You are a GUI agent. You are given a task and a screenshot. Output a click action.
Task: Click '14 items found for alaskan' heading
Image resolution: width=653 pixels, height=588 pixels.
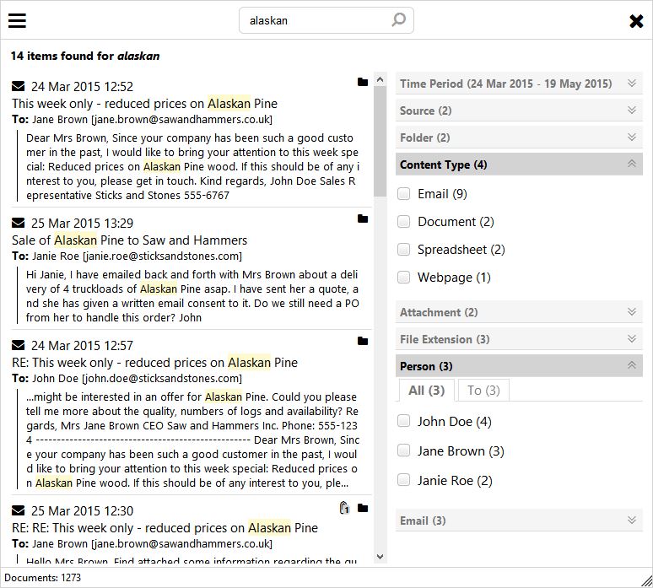pos(85,56)
